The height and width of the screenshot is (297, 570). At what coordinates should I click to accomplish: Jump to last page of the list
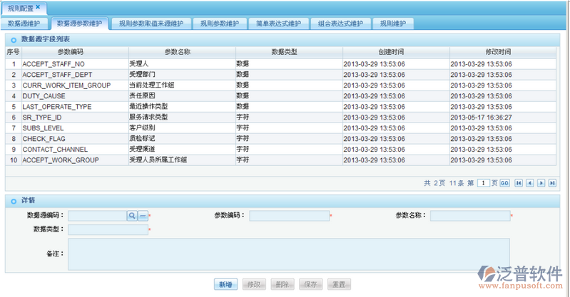click(551, 183)
